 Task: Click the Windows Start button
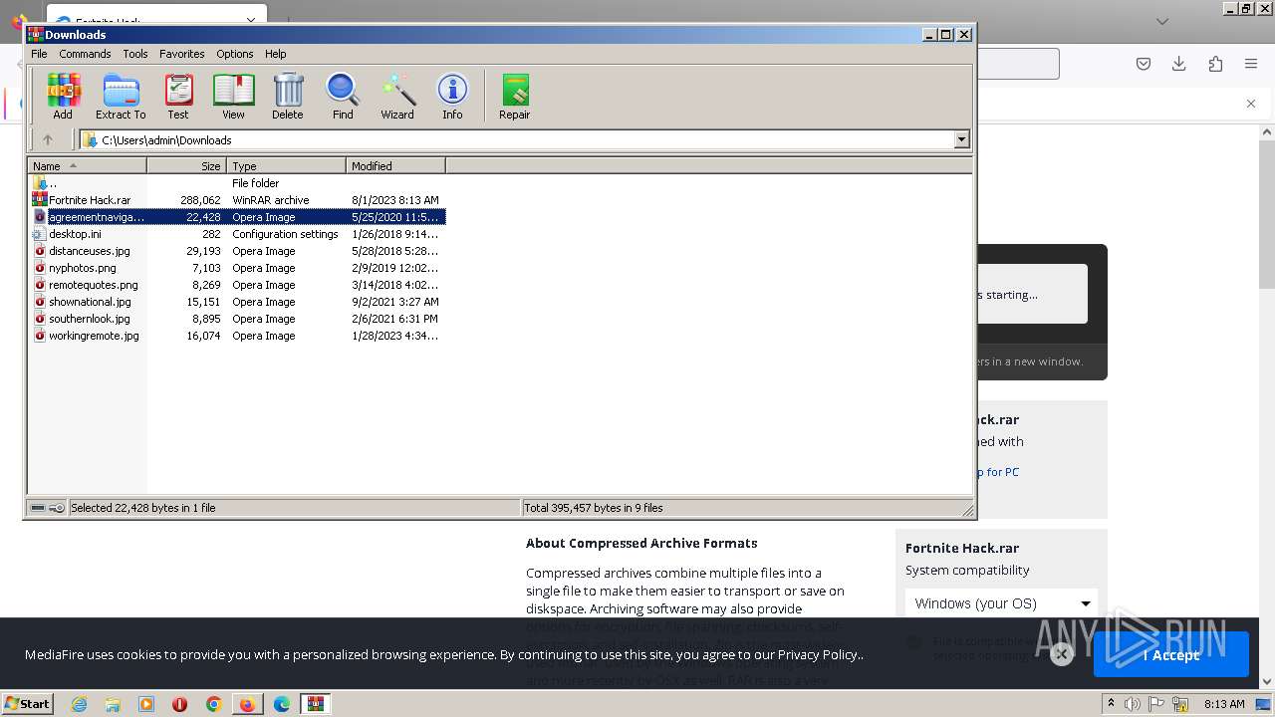click(x=27, y=703)
